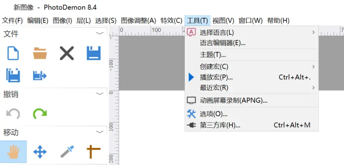Choose 动画屏幕录制(APNG)... entry
Screen dimensions: 344x165
pyautogui.click(x=252, y=101)
